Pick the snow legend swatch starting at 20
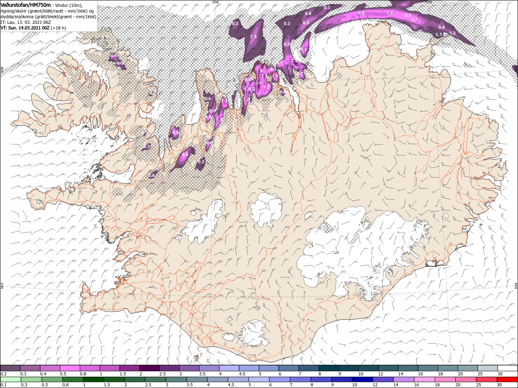518x388 pixels. point(467,368)
